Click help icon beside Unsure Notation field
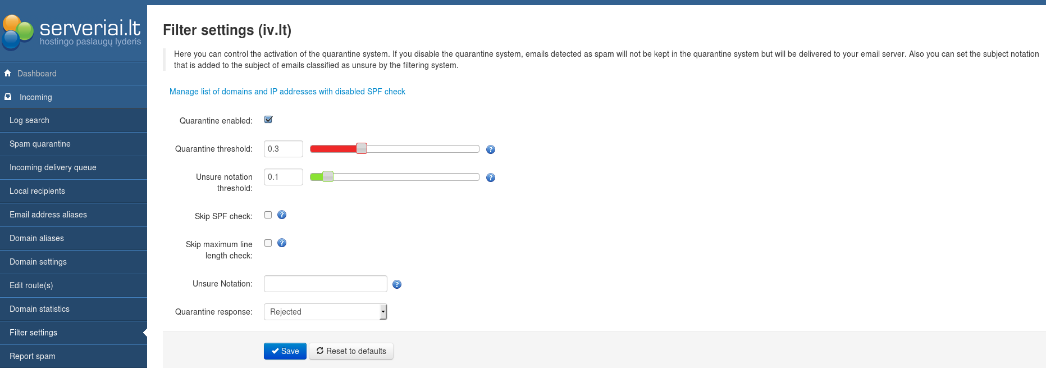The height and width of the screenshot is (368, 1046). pos(396,284)
